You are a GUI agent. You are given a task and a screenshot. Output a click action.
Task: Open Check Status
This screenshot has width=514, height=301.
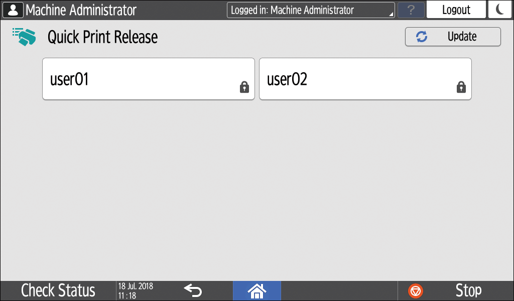click(58, 291)
